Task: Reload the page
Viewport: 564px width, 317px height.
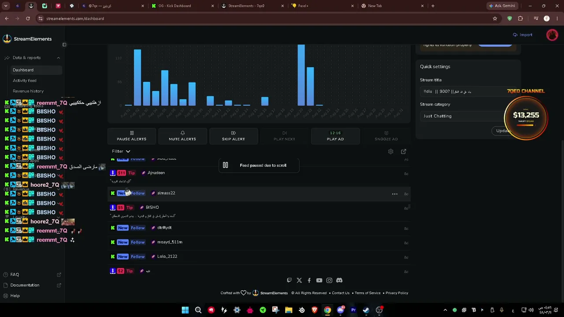Action: point(28,18)
